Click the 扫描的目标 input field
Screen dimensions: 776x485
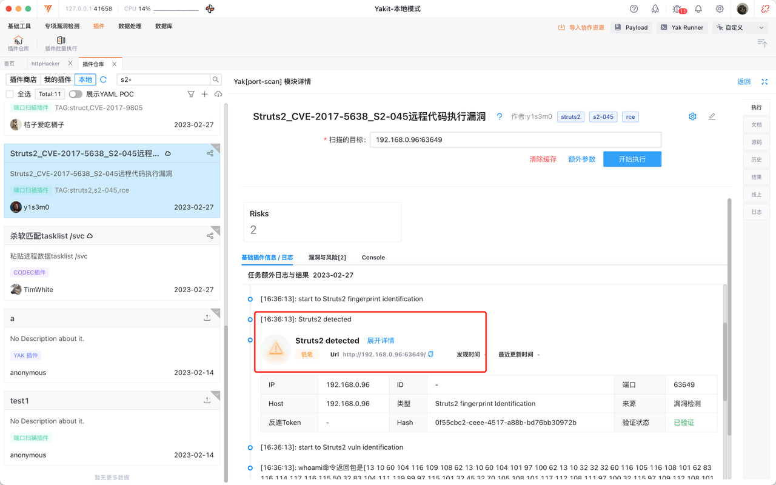515,139
